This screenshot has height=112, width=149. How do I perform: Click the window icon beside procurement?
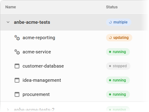17,94
